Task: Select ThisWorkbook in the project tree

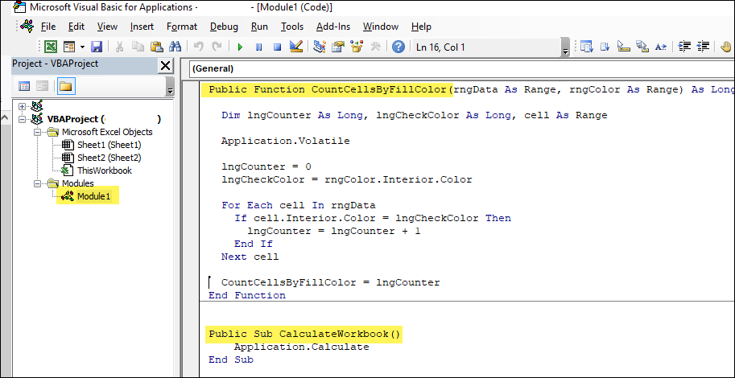Action: (x=104, y=171)
